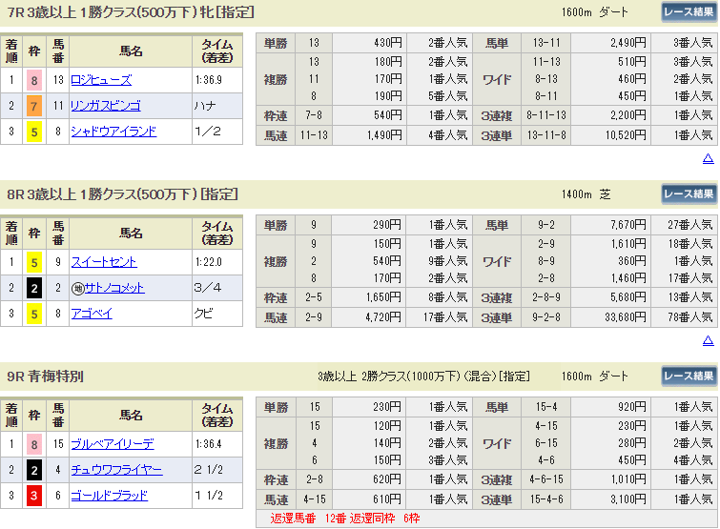
Task: Click black frame 2 badge of サトノコメット
Action: click(x=34, y=289)
